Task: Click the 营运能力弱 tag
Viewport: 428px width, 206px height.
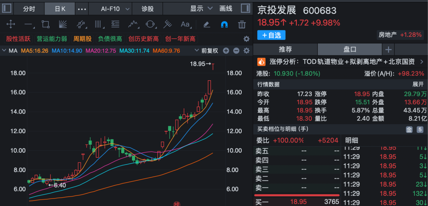Action: [52, 39]
